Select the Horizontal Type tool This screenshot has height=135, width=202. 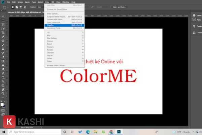[3, 77]
